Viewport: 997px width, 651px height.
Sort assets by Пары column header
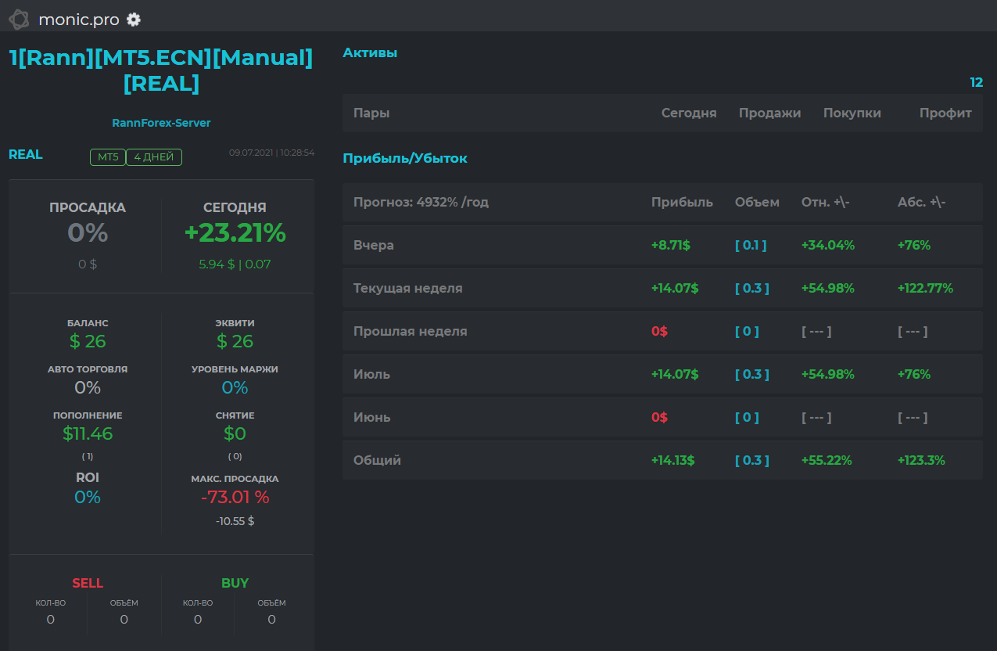pyautogui.click(x=371, y=113)
